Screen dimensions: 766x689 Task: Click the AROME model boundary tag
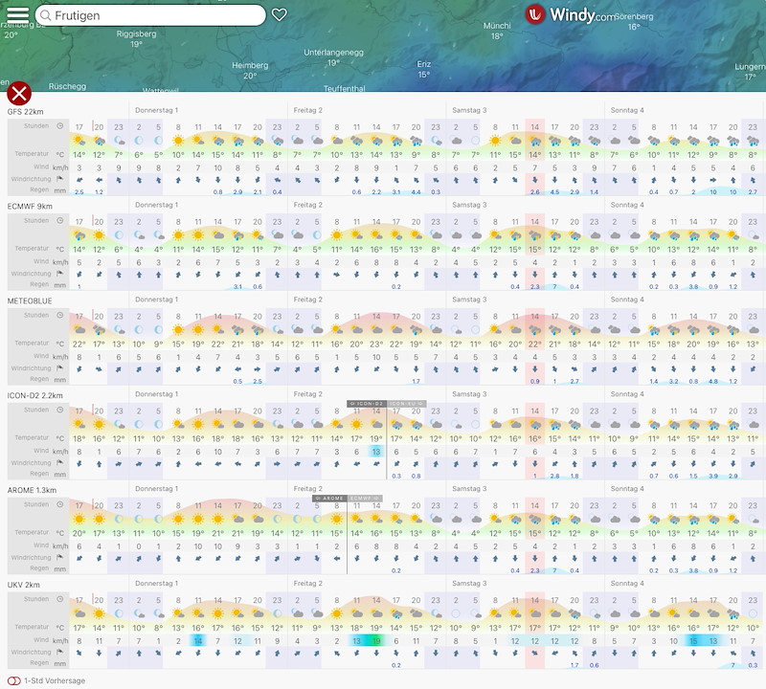pyautogui.click(x=329, y=499)
